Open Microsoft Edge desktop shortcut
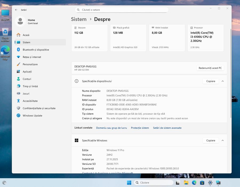The height and width of the screenshot is (187, 240). [5, 53]
